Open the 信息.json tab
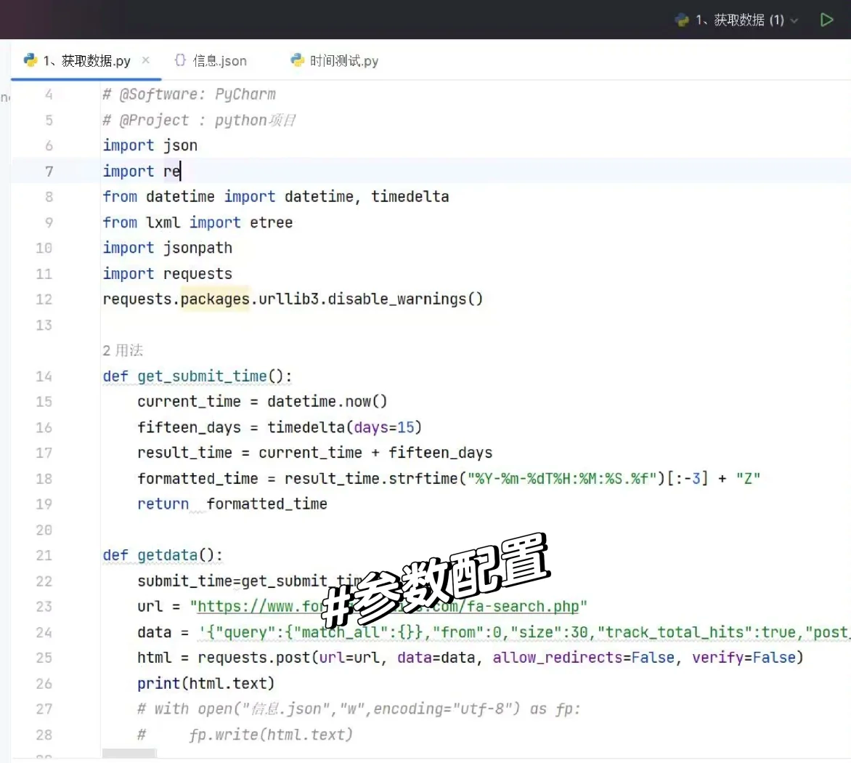The width and height of the screenshot is (851, 763). (211, 60)
